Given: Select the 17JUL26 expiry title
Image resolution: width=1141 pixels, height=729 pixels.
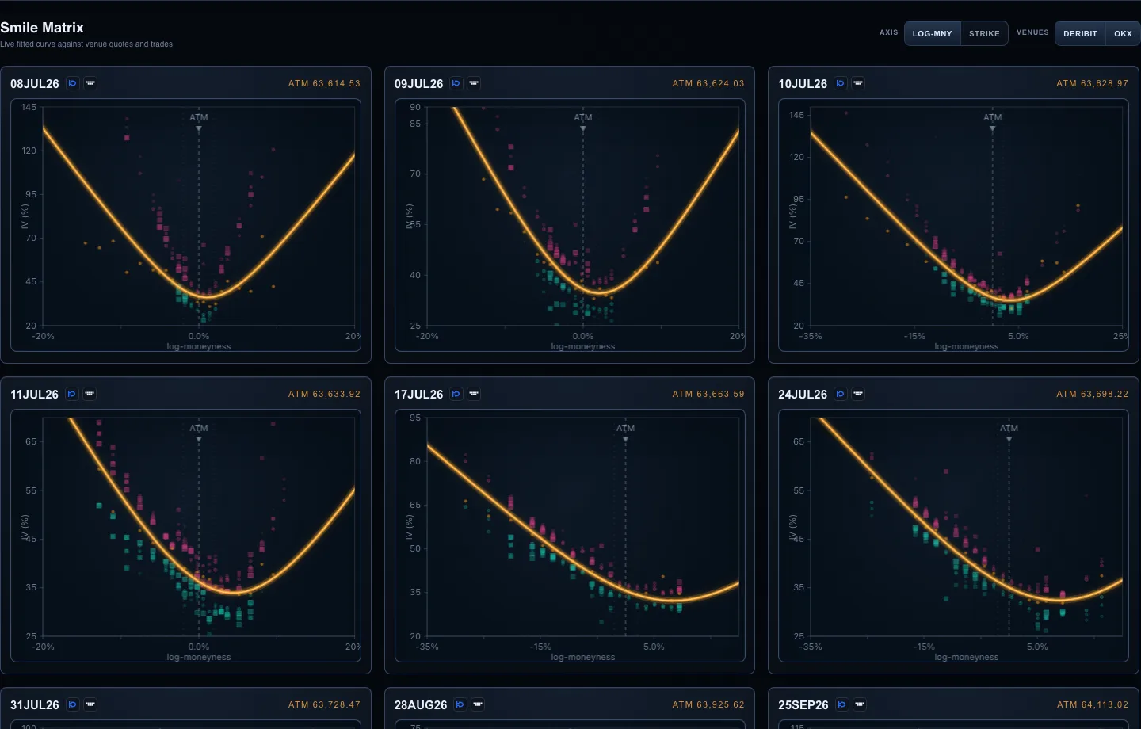Looking at the screenshot, I should [418, 394].
